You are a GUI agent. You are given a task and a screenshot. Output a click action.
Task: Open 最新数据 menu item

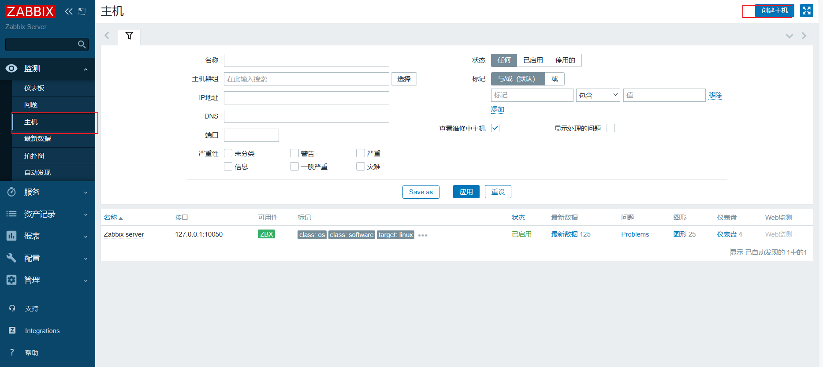pos(53,139)
